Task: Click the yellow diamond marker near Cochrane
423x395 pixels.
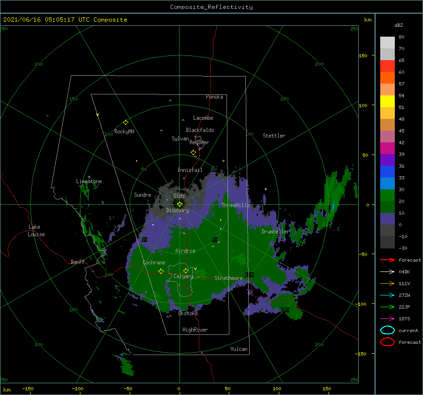Action: [161, 271]
